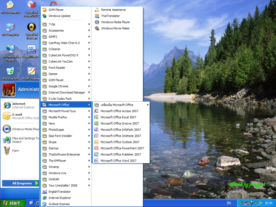This screenshot has width=276, height=207.
Task: Click the ThaiTranslator icon
Action: pos(97,16)
